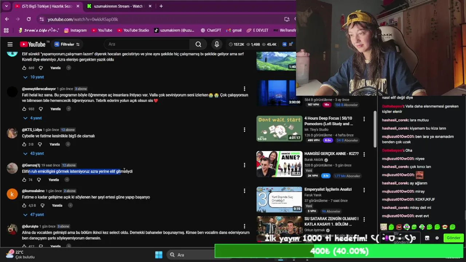Viewport: 466px width, 262px height.
Task: Expand the 10 yanıt replies
Action: coord(33,77)
